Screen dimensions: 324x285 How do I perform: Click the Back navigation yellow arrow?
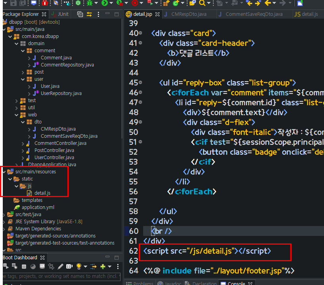pyautogui.click(x=268, y=3)
